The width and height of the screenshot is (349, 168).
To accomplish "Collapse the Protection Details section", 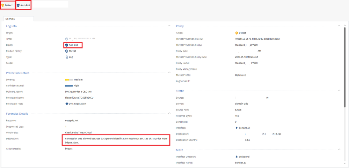I will click(x=169, y=72).
